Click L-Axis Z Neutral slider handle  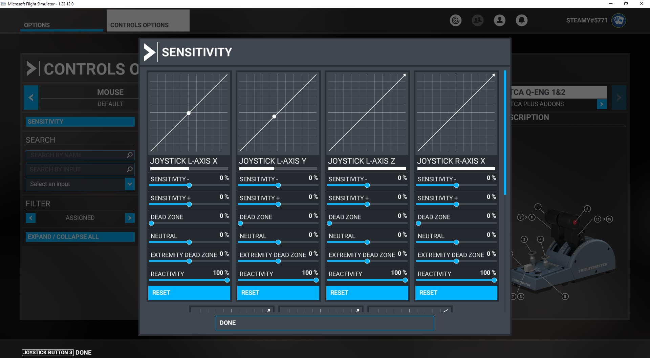tap(367, 242)
